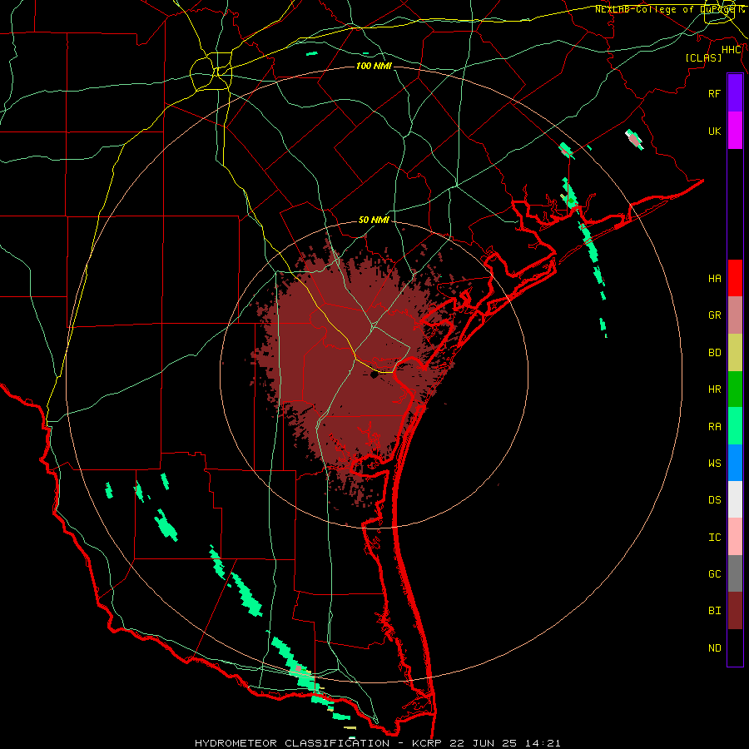Click the HA legend label text
This screenshot has width=749, height=749.
(715, 278)
